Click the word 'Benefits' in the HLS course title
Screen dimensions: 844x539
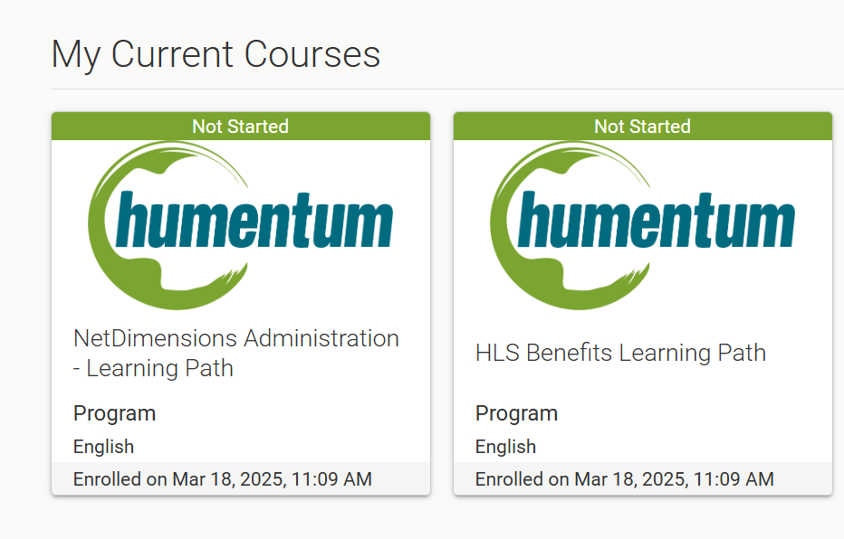(x=569, y=353)
